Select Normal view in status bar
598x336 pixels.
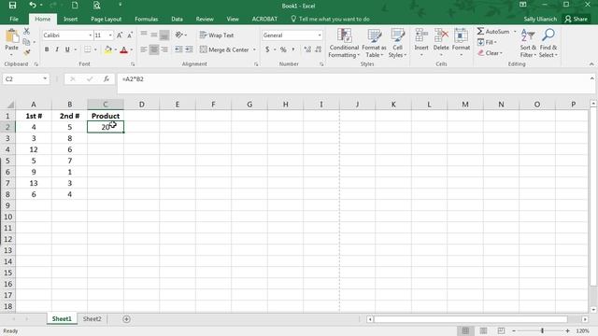pos(465,330)
